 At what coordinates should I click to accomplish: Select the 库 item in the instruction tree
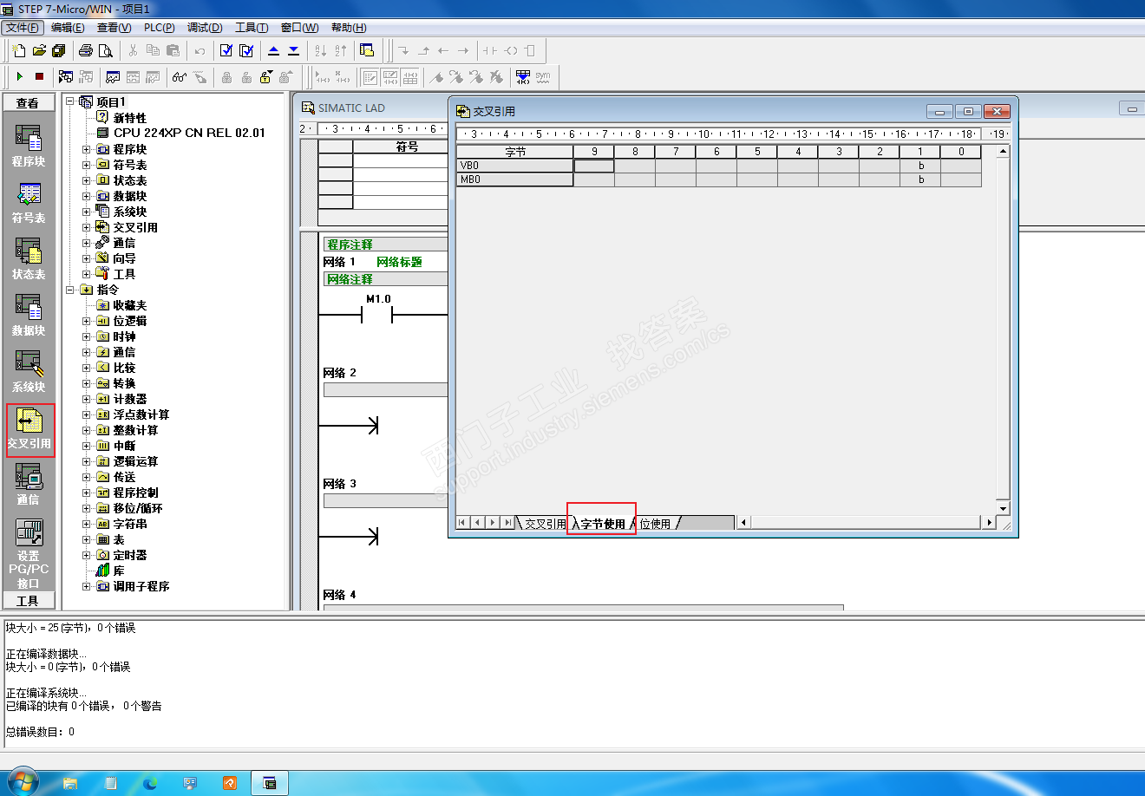(x=119, y=571)
